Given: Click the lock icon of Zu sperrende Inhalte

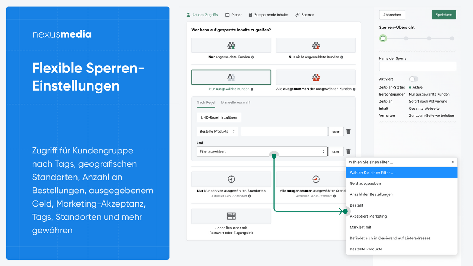Looking at the screenshot, I should (x=251, y=15).
